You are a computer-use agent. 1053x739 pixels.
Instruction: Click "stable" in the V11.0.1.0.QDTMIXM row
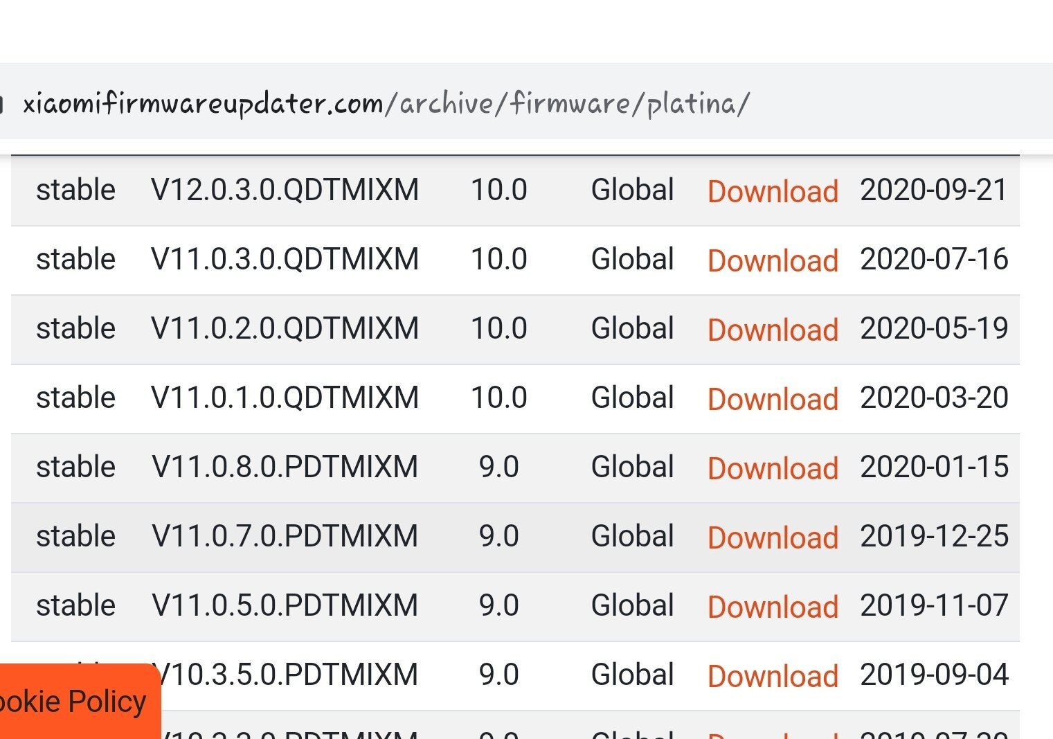(x=75, y=398)
